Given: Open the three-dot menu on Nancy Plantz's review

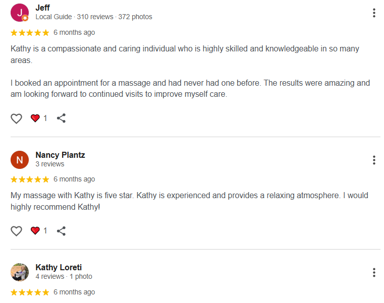Looking at the screenshot, I should coord(374,160).
